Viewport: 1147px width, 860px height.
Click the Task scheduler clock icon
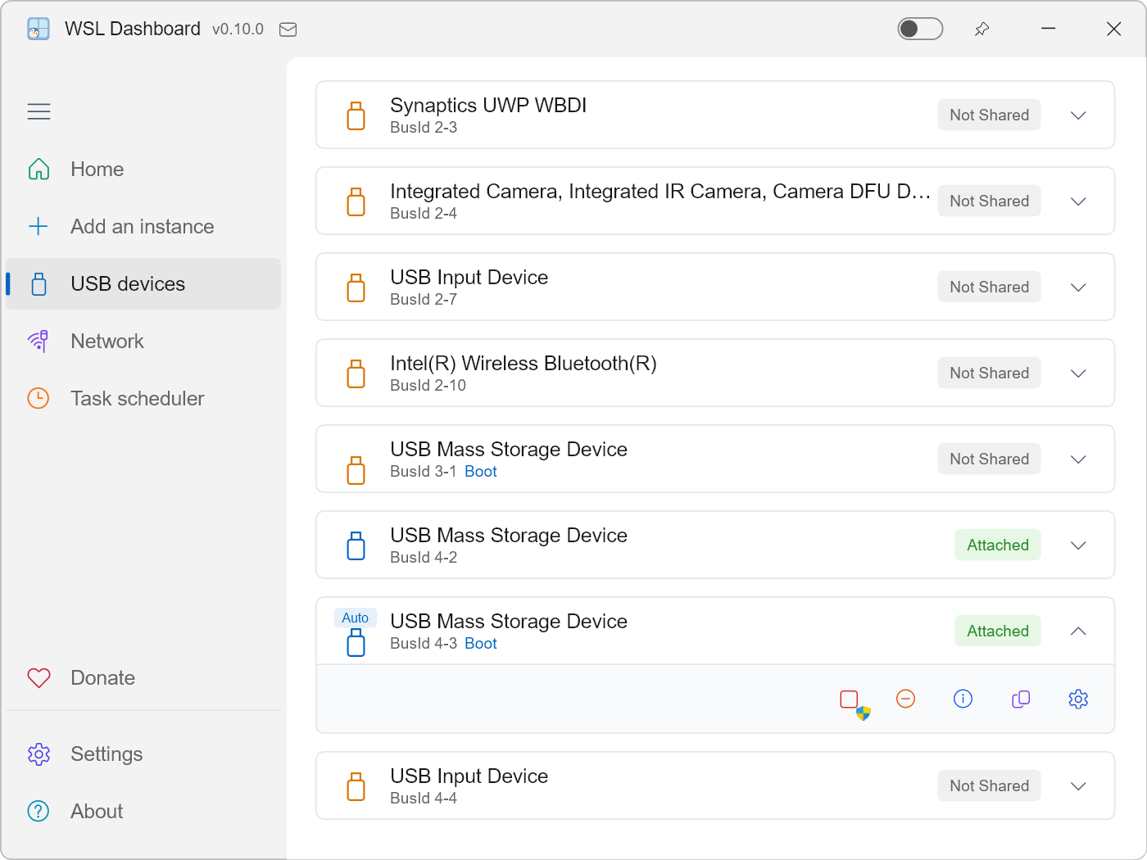click(x=39, y=398)
